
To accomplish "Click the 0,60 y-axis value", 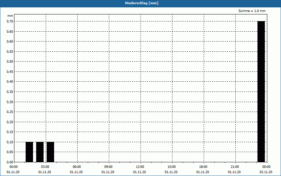I will pyautogui.click(x=10, y=42).
